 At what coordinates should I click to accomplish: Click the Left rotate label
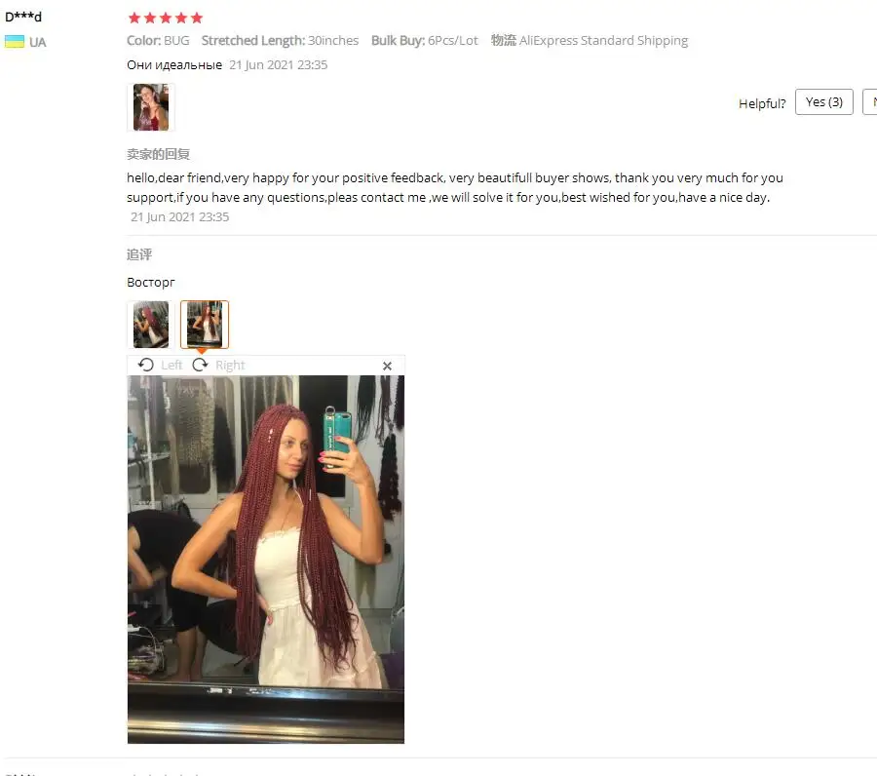[172, 366]
